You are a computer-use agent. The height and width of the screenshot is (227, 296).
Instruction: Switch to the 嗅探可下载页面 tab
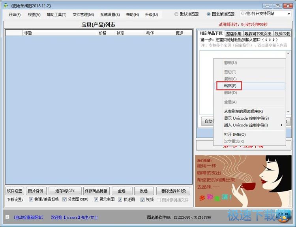coord(258,34)
